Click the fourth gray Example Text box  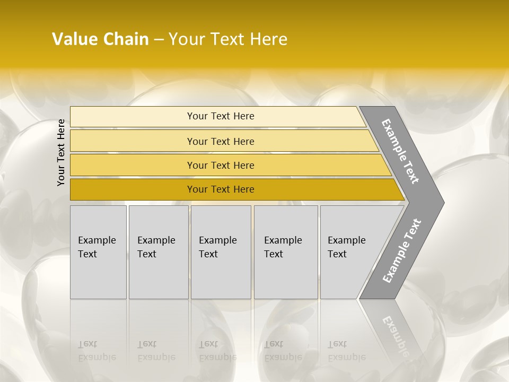(286, 252)
